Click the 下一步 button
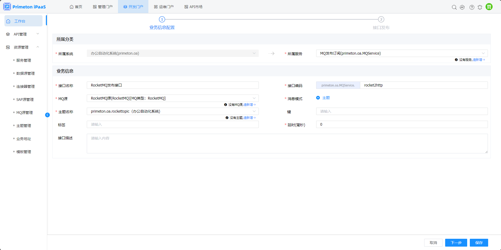Screen dimensions: 501x250 click(x=456, y=243)
